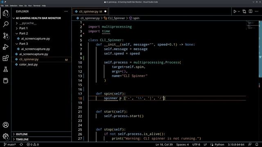Click the "import multiprocessing" code line
Viewport: 262px width, 147px height.
click(110, 27)
